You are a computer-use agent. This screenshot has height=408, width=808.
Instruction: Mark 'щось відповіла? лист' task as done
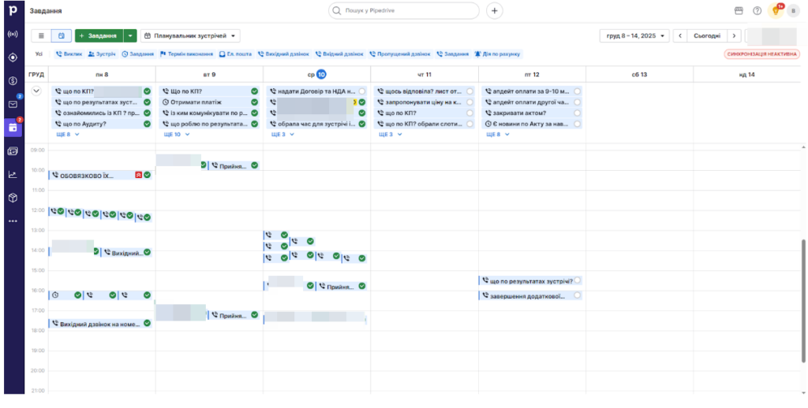[x=469, y=91]
